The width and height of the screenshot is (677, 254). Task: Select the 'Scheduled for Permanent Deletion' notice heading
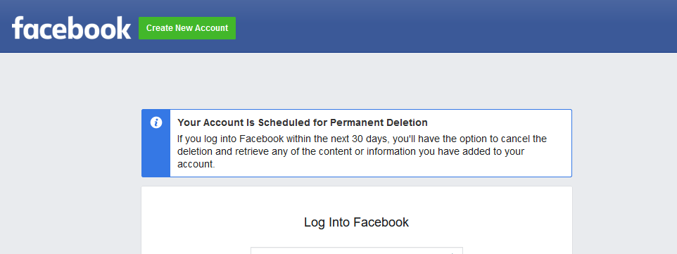tap(302, 122)
